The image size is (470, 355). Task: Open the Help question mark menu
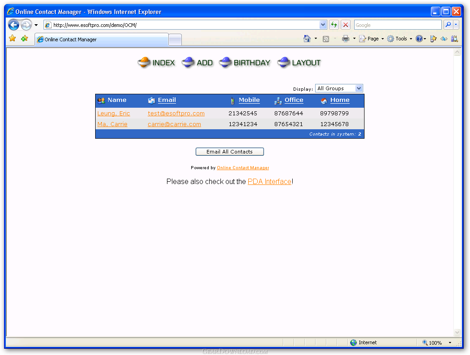(x=421, y=39)
